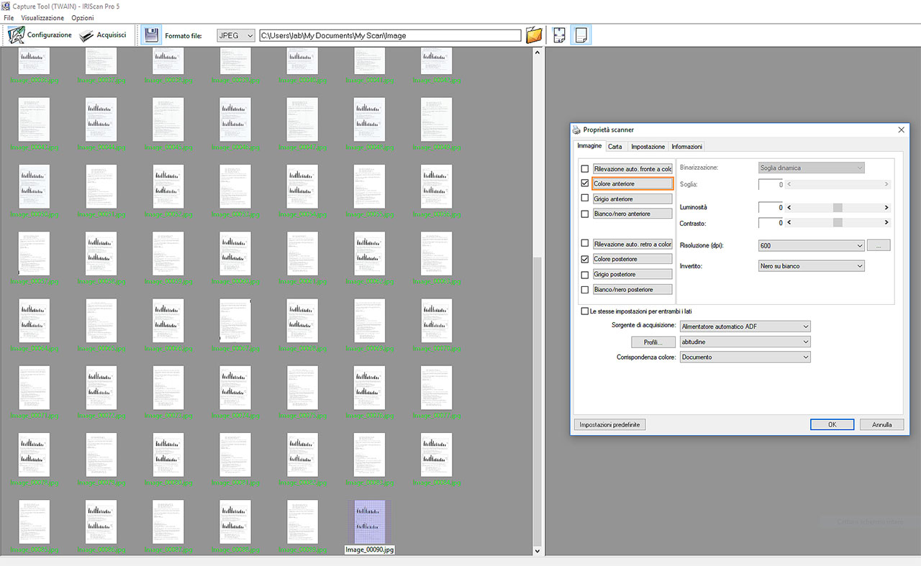The image size is (921, 566).
Task: Click the decrease Contrasto arrow
Action: [790, 223]
